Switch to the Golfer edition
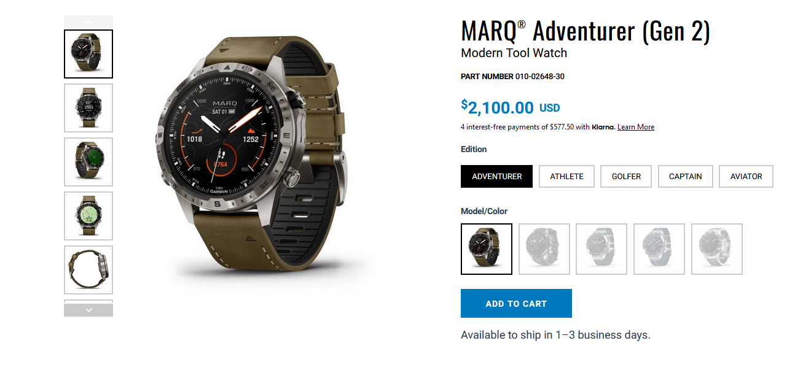Image resolution: width=803 pixels, height=373 pixels. [x=626, y=176]
